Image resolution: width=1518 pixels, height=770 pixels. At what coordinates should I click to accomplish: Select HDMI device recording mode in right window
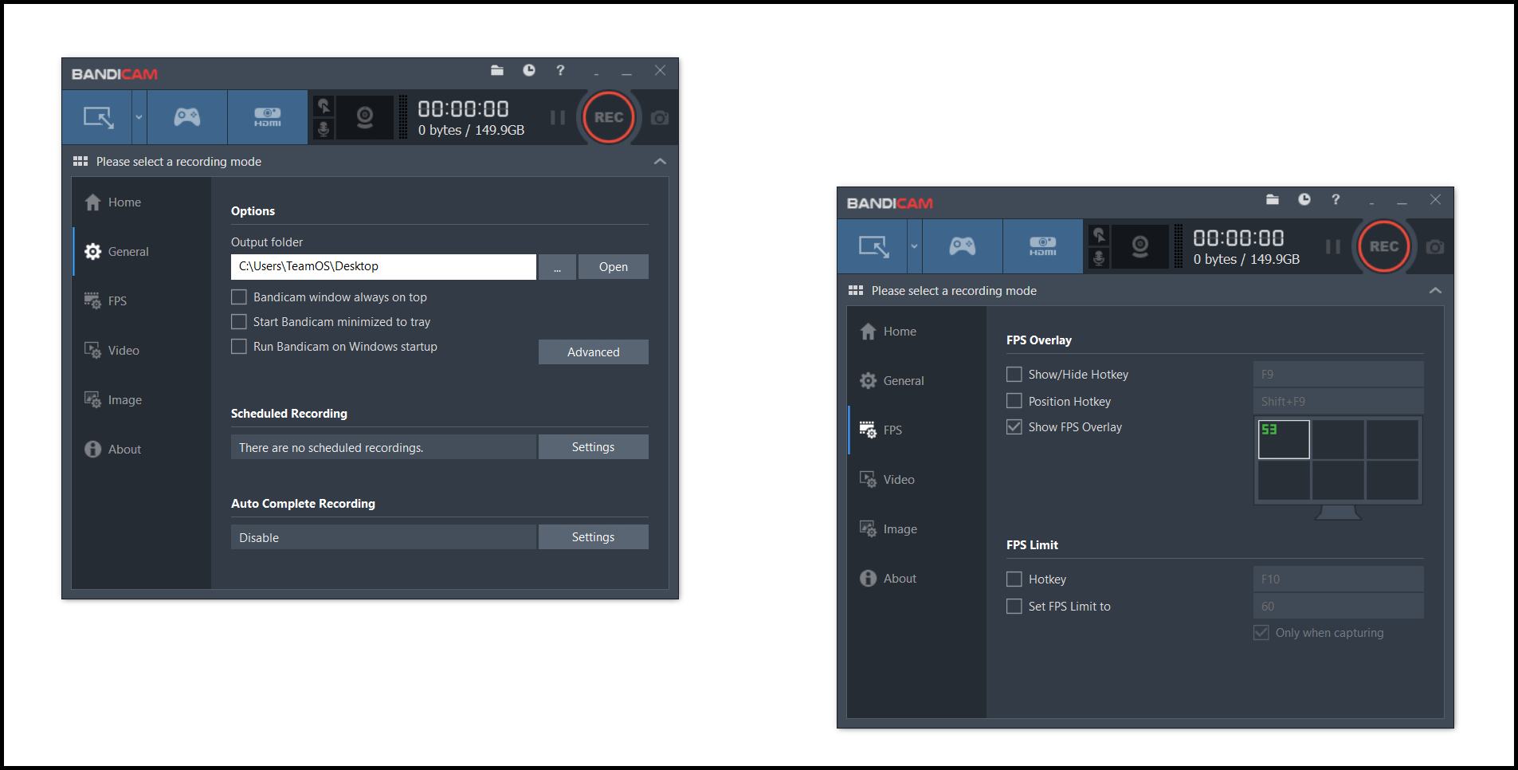pos(1043,246)
